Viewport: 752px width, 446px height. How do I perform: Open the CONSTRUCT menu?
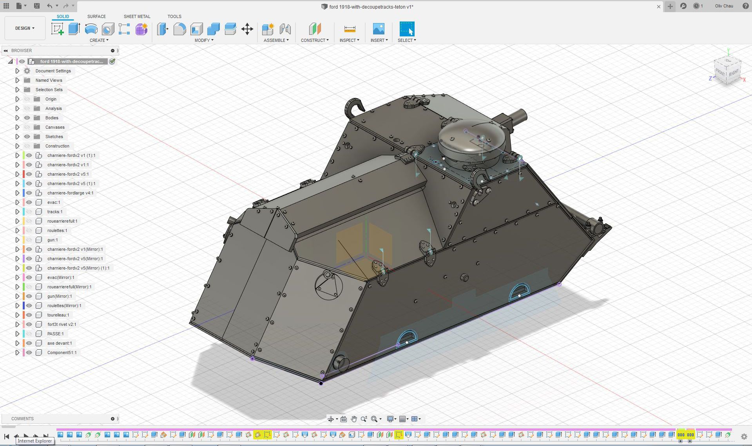coord(314,40)
